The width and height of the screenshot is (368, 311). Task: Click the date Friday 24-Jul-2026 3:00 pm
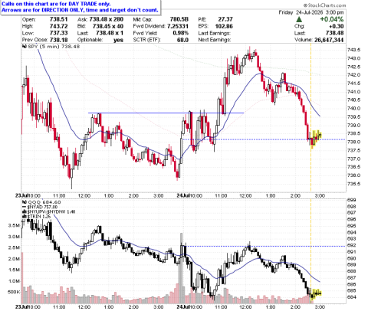[311, 12]
